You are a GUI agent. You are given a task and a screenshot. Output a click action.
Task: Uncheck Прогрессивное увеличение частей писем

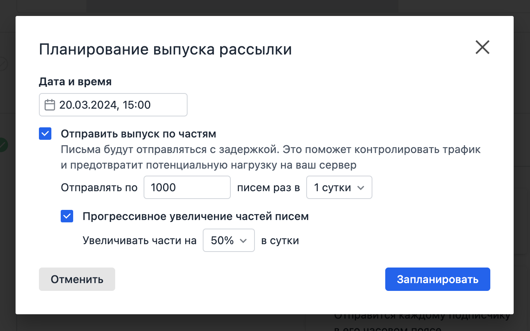click(x=67, y=216)
